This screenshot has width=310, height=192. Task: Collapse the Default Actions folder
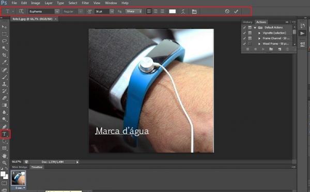255,27
